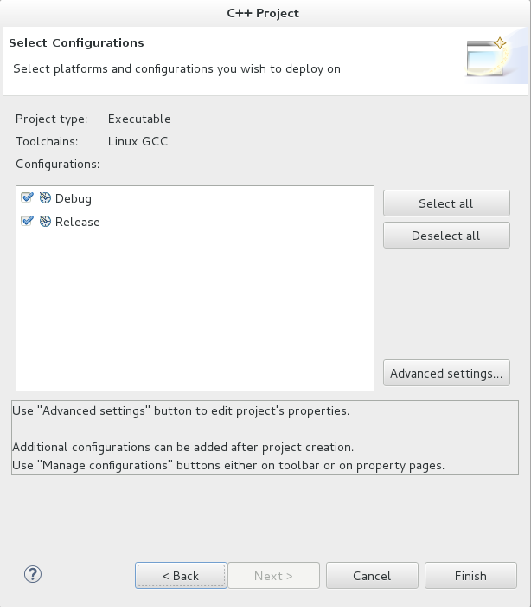This screenshot has height=607, width=531.
Task: Click the Release configuration gear icon
Action: pos(45,222)
